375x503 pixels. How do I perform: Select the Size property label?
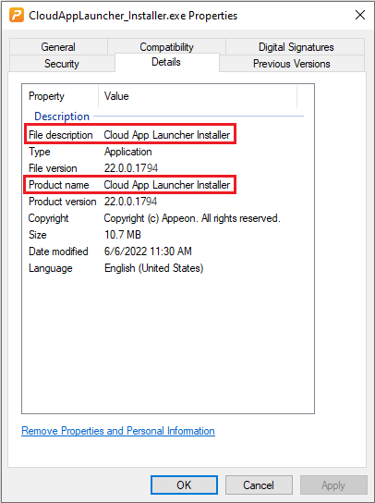(38, 235)
